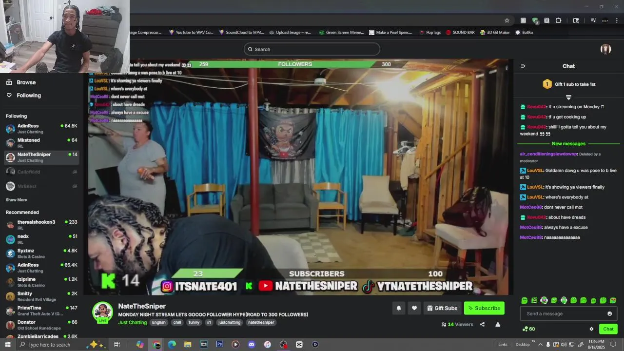Open Copilot icon on the taskbar
The height and width of the screenshot is (351, 624).
tap(140, 345)
